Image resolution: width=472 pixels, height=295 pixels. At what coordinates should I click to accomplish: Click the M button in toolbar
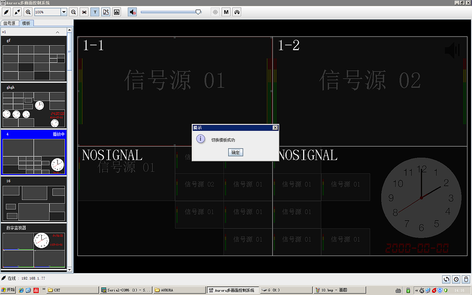(x=226, y=12)
